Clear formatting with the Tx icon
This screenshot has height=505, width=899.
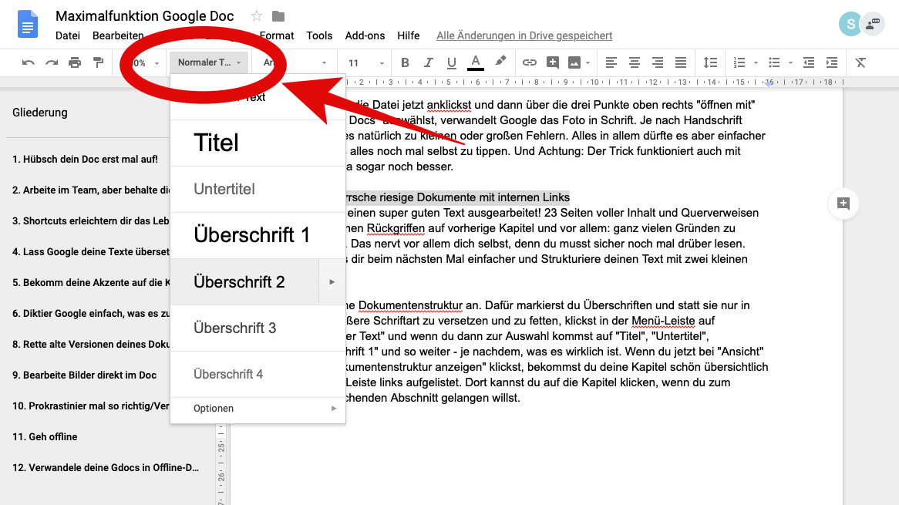pos(860,62)
